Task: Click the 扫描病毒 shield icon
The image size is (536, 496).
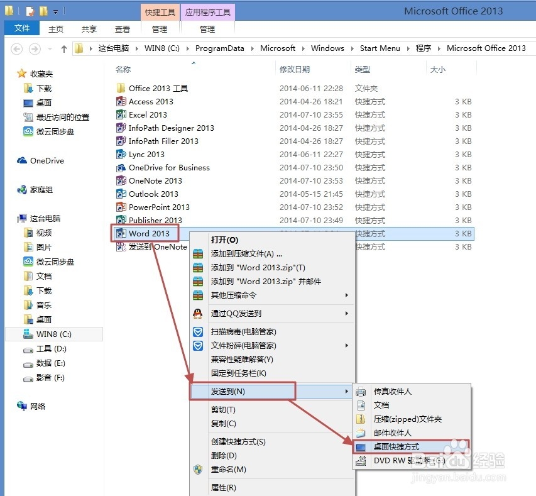Action: click(198, 332)
